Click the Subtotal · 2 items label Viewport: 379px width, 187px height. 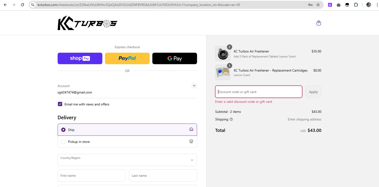pyautogui.click(x=228, y=112)
